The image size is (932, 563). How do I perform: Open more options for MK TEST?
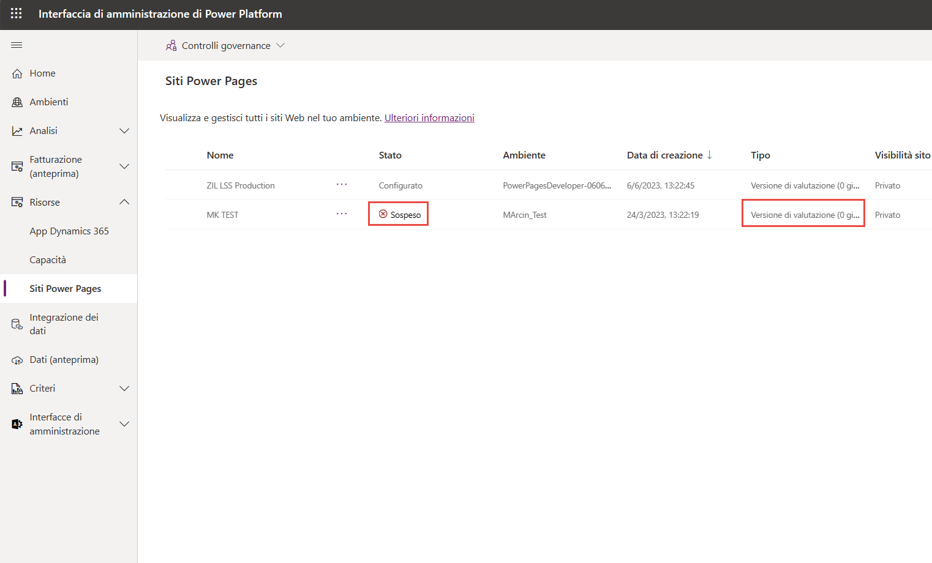[342, 214]
